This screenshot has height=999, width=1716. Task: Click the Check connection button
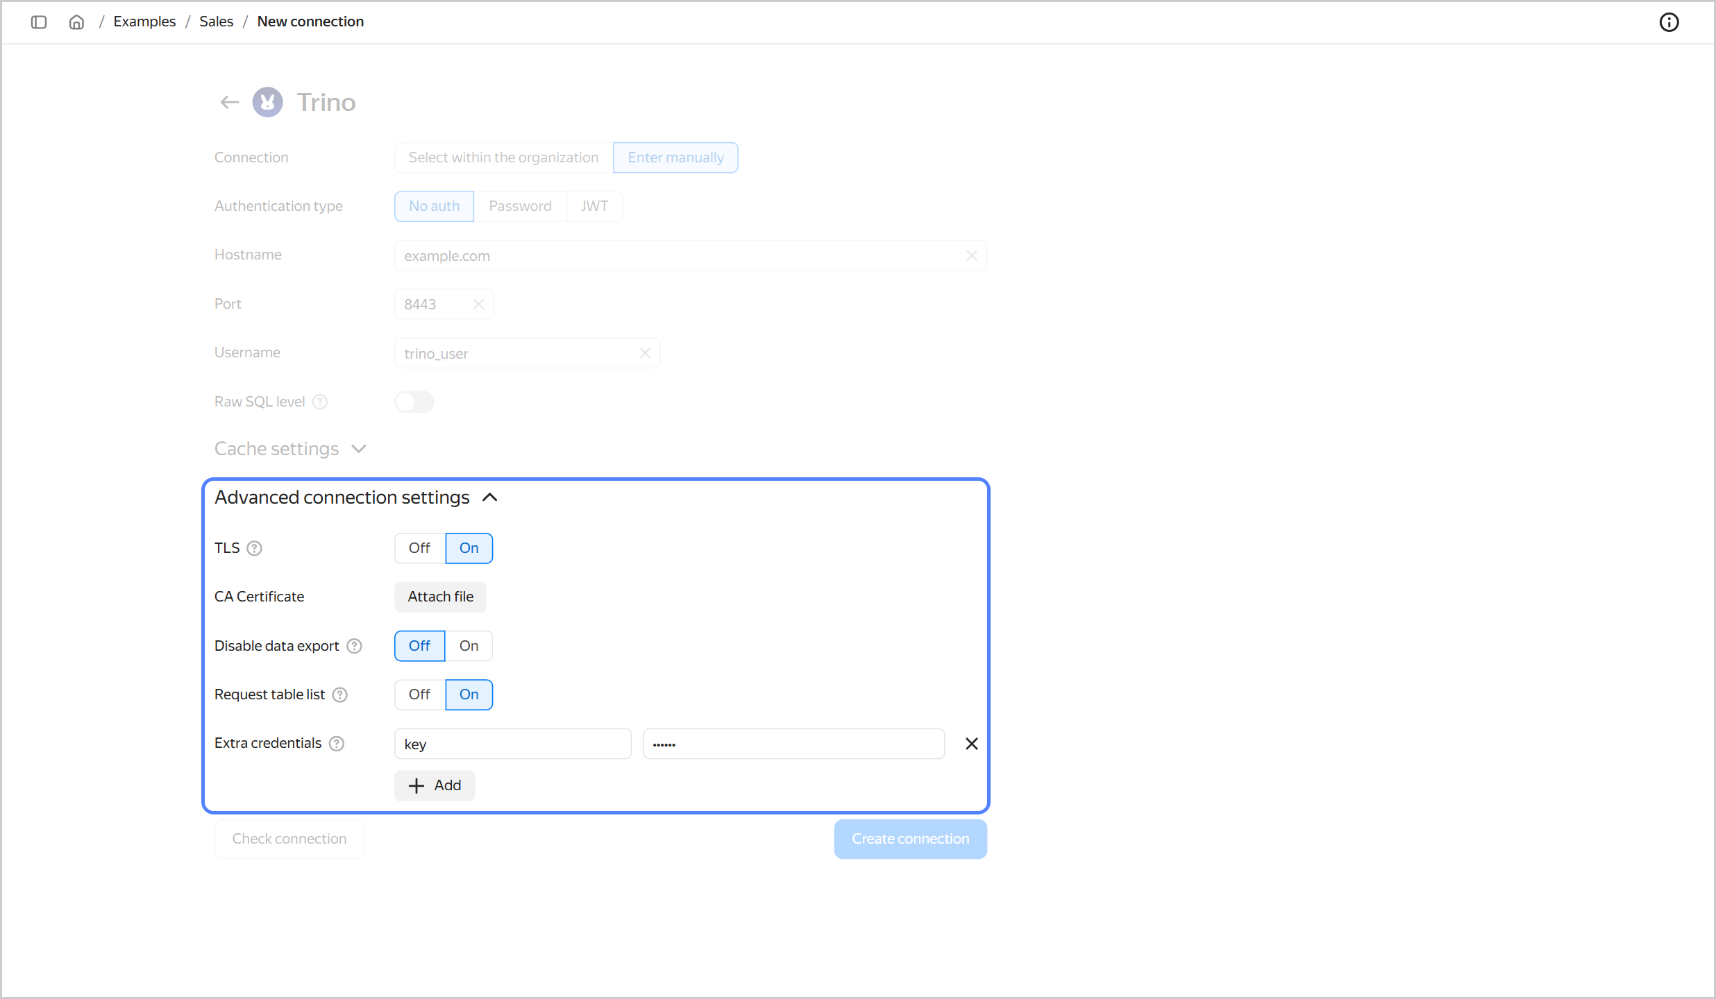coord(289,839)
